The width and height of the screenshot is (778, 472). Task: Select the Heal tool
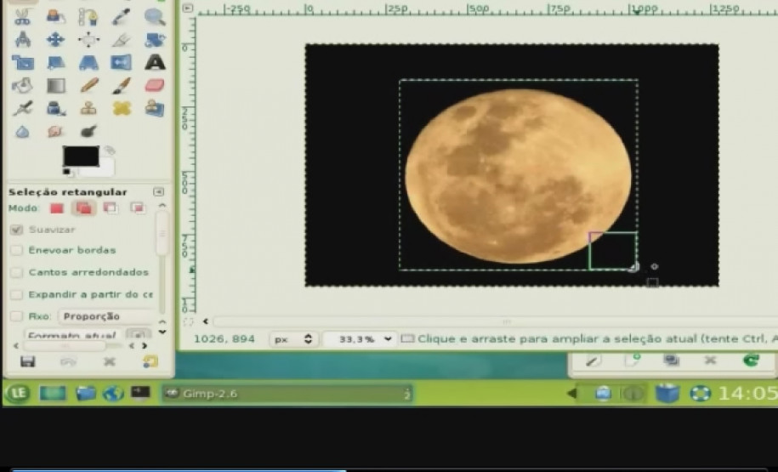[122, 108]
